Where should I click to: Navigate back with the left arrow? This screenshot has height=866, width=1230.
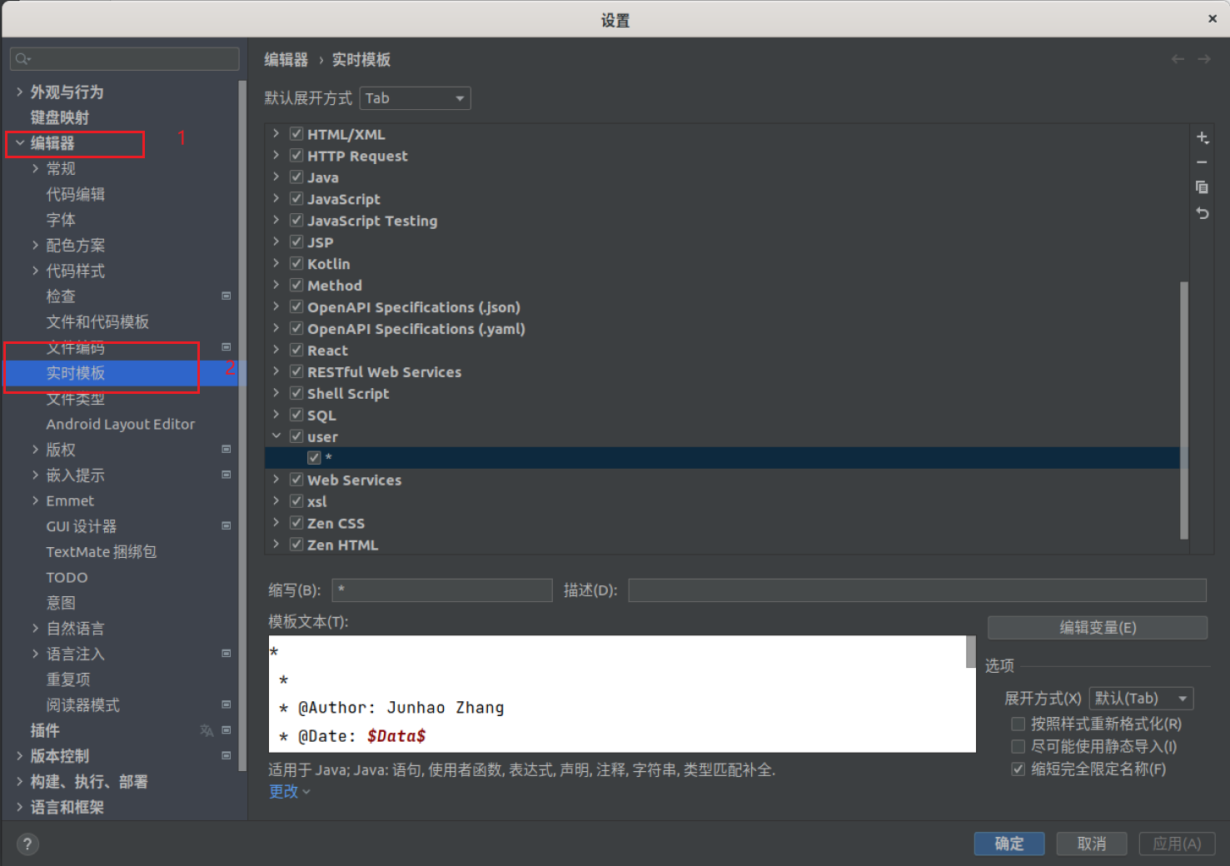point(1178,59)
